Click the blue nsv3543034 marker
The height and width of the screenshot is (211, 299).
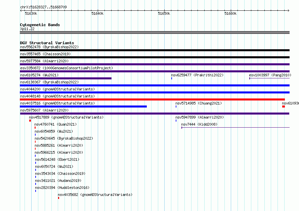(36, 177)
